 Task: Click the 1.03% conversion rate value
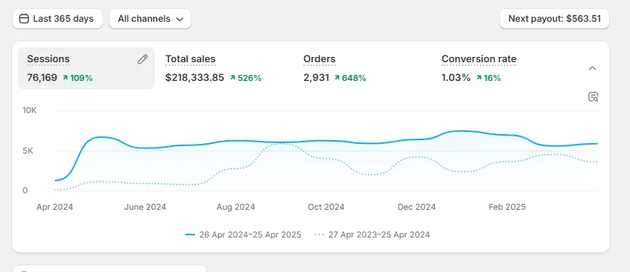click(x=456, y=78)
